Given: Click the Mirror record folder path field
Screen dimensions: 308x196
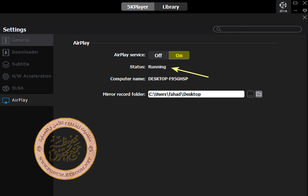Looking at the screenshot, I should pyautogui.click(x=196, y=94).
